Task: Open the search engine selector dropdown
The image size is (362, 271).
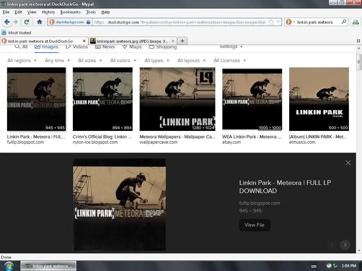Action: [291, 22]
